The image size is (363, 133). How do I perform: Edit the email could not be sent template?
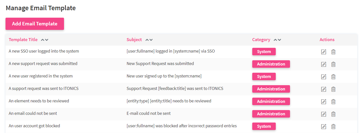[323, 114]
